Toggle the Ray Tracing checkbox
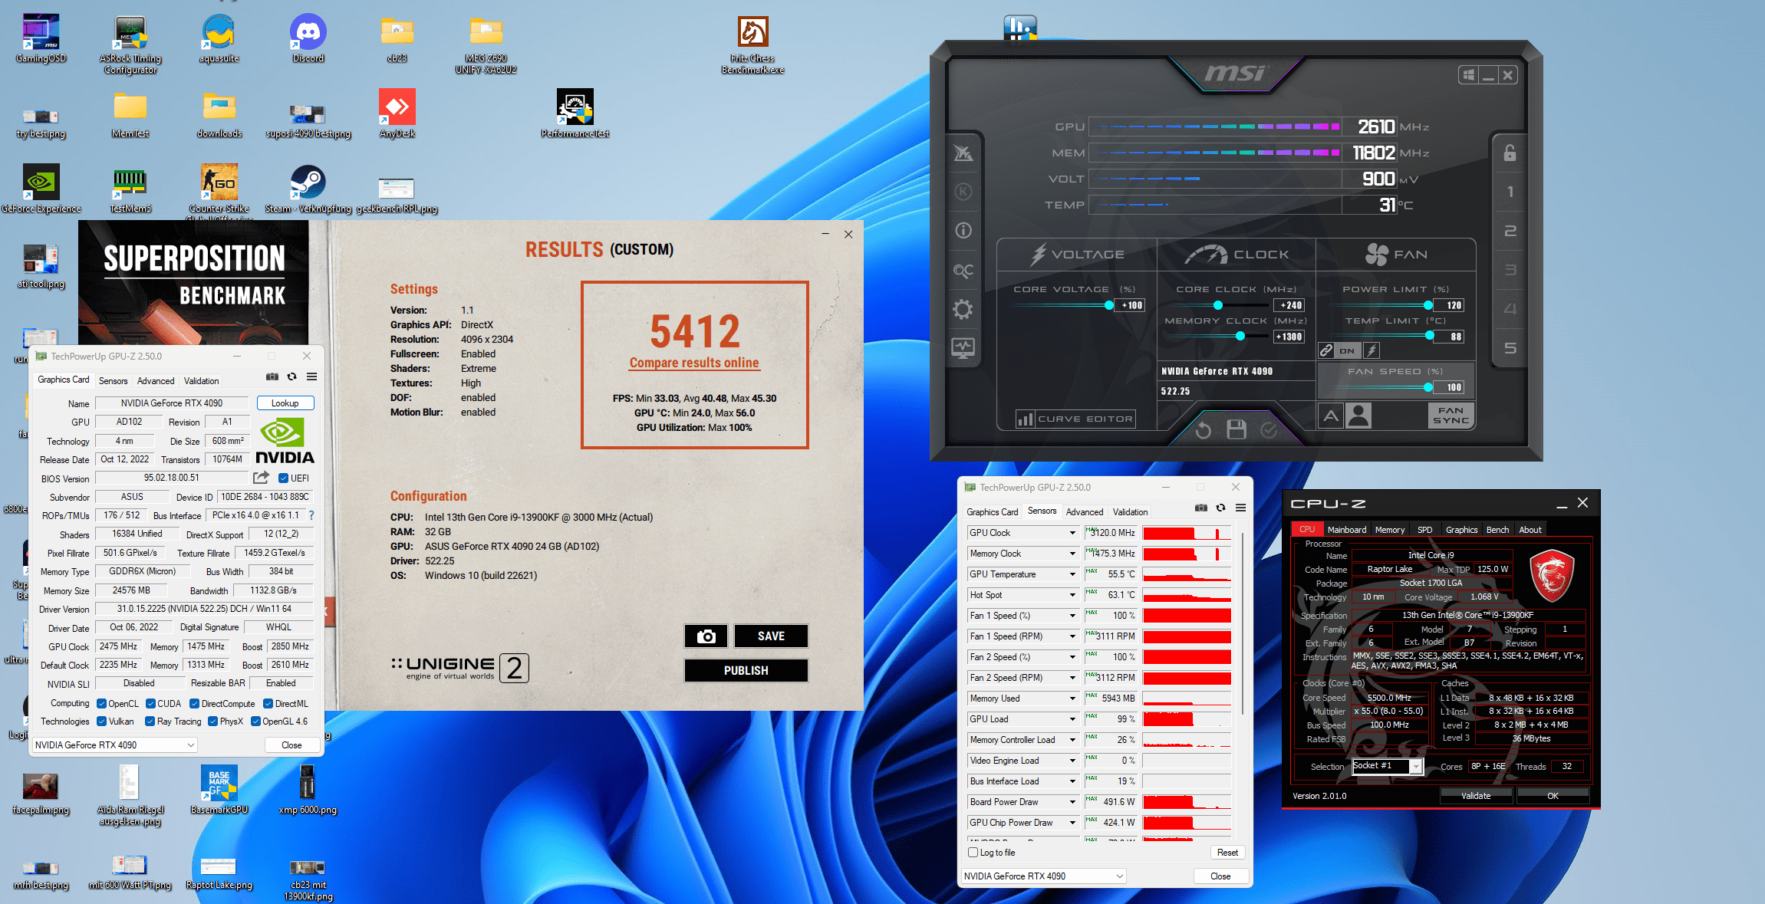1765x904 pixels. tap(150, 722)
